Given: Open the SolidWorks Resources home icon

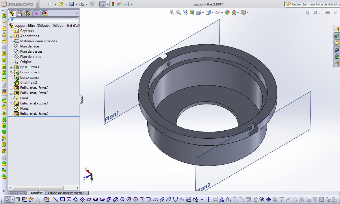Looking at the screenshot, I should coord(337,29).
